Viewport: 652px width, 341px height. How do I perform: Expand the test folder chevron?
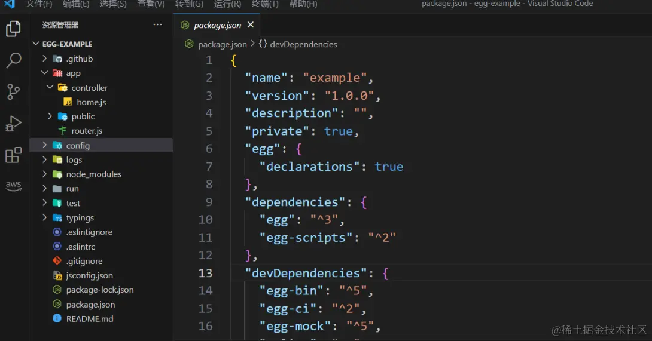click(44, 202)
